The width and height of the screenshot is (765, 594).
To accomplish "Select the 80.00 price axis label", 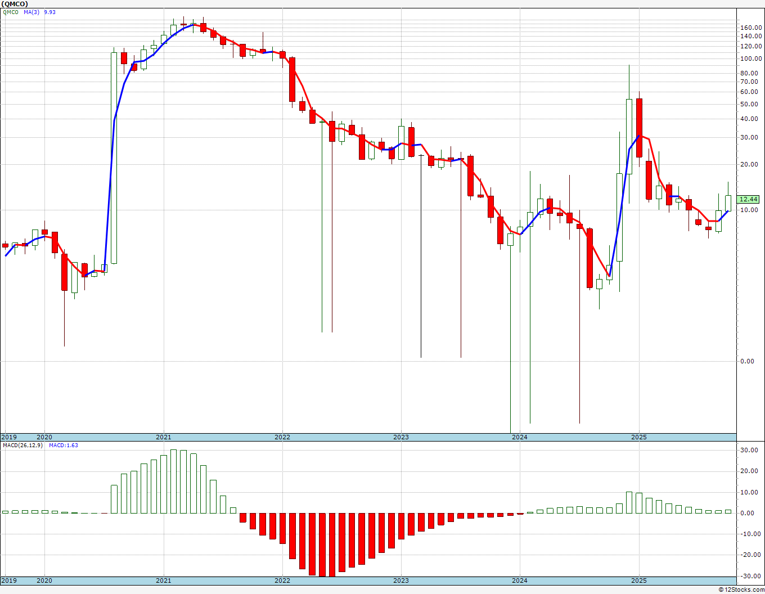I will (x=749, y=73).
